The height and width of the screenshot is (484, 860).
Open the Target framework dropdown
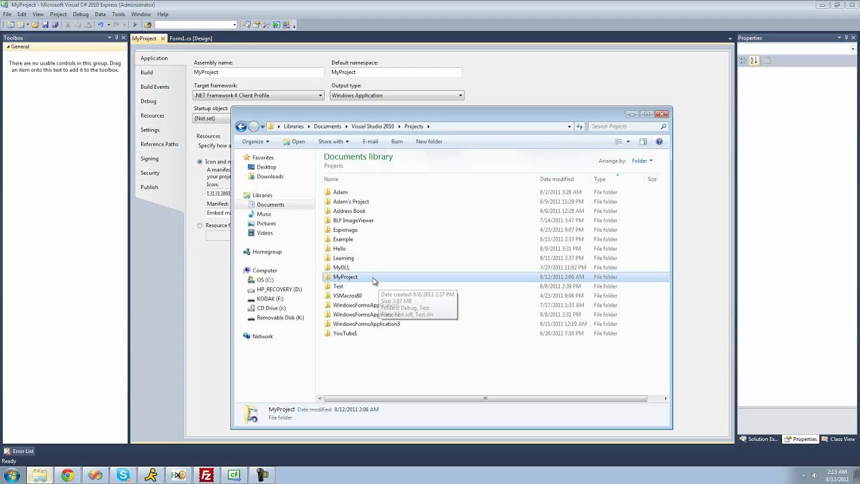(259, 95)
